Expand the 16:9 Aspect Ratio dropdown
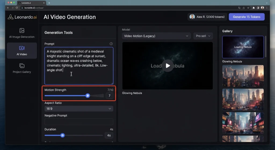 (79, 109)
